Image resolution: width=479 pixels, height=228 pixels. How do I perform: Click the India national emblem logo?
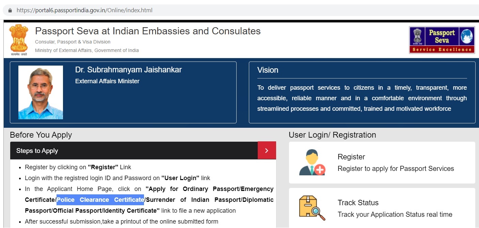(x=19, y=39)
